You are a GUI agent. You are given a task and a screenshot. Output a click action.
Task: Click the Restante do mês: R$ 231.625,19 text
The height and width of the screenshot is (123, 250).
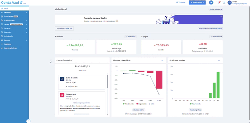[x=203, y=51]
